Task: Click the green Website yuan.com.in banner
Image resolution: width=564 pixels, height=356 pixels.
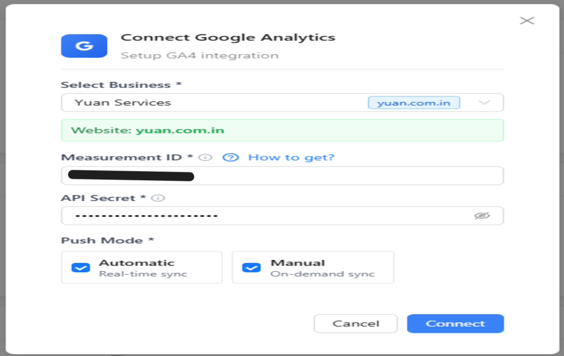Action: [282, 130]
